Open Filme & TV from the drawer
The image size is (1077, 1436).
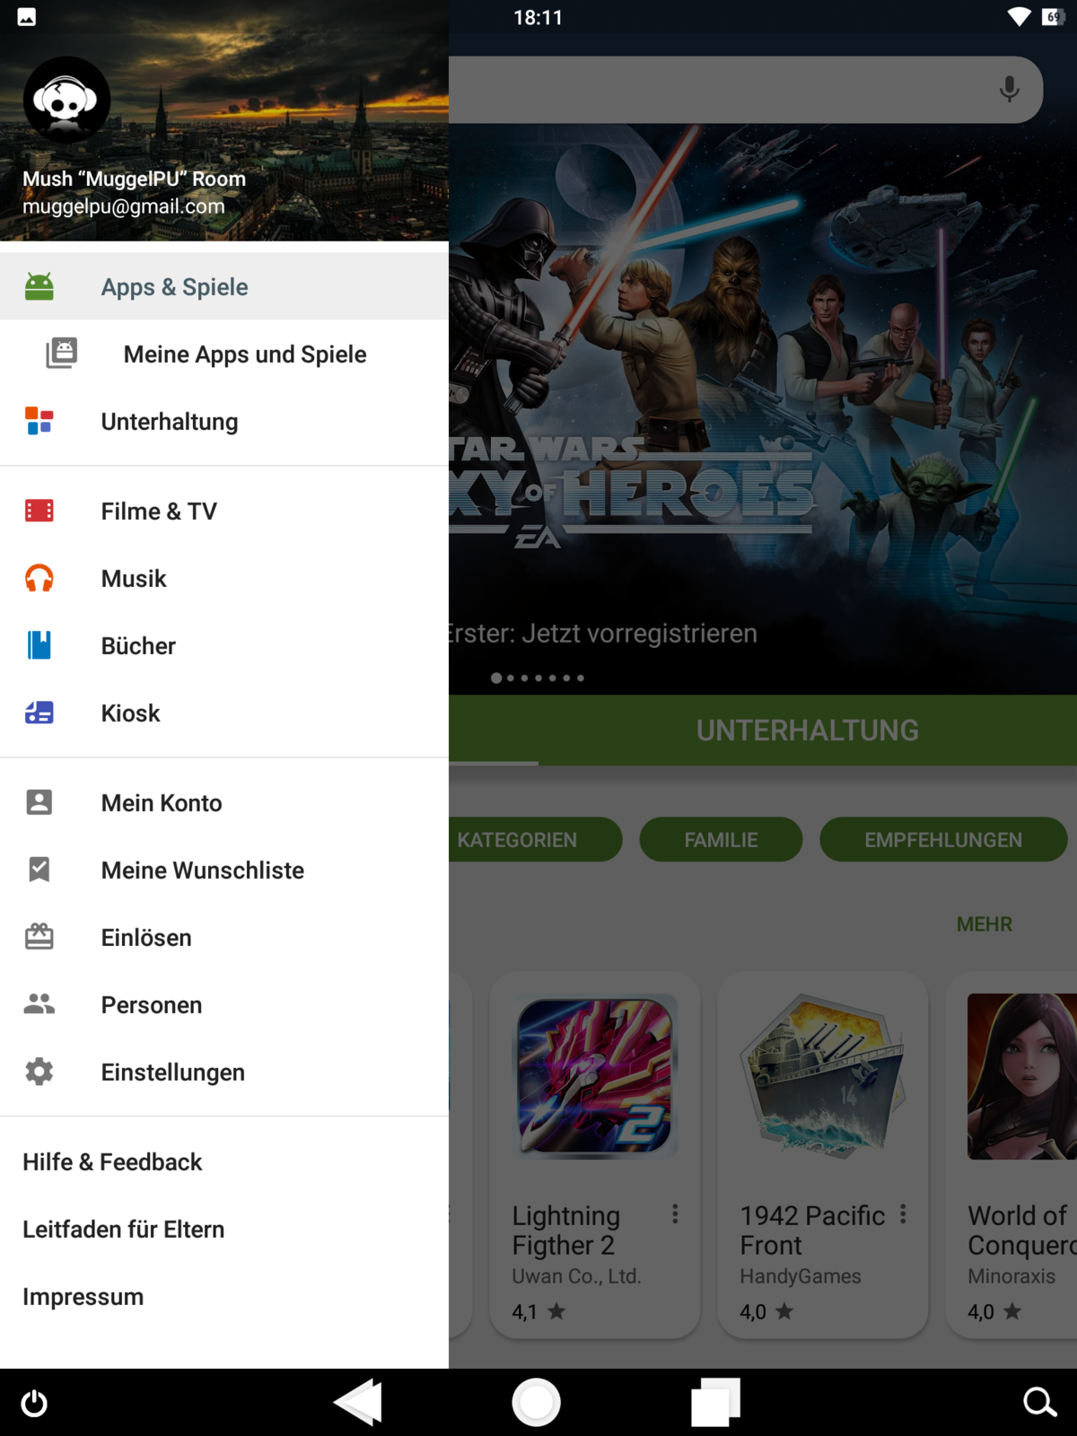tap(159, 512)
